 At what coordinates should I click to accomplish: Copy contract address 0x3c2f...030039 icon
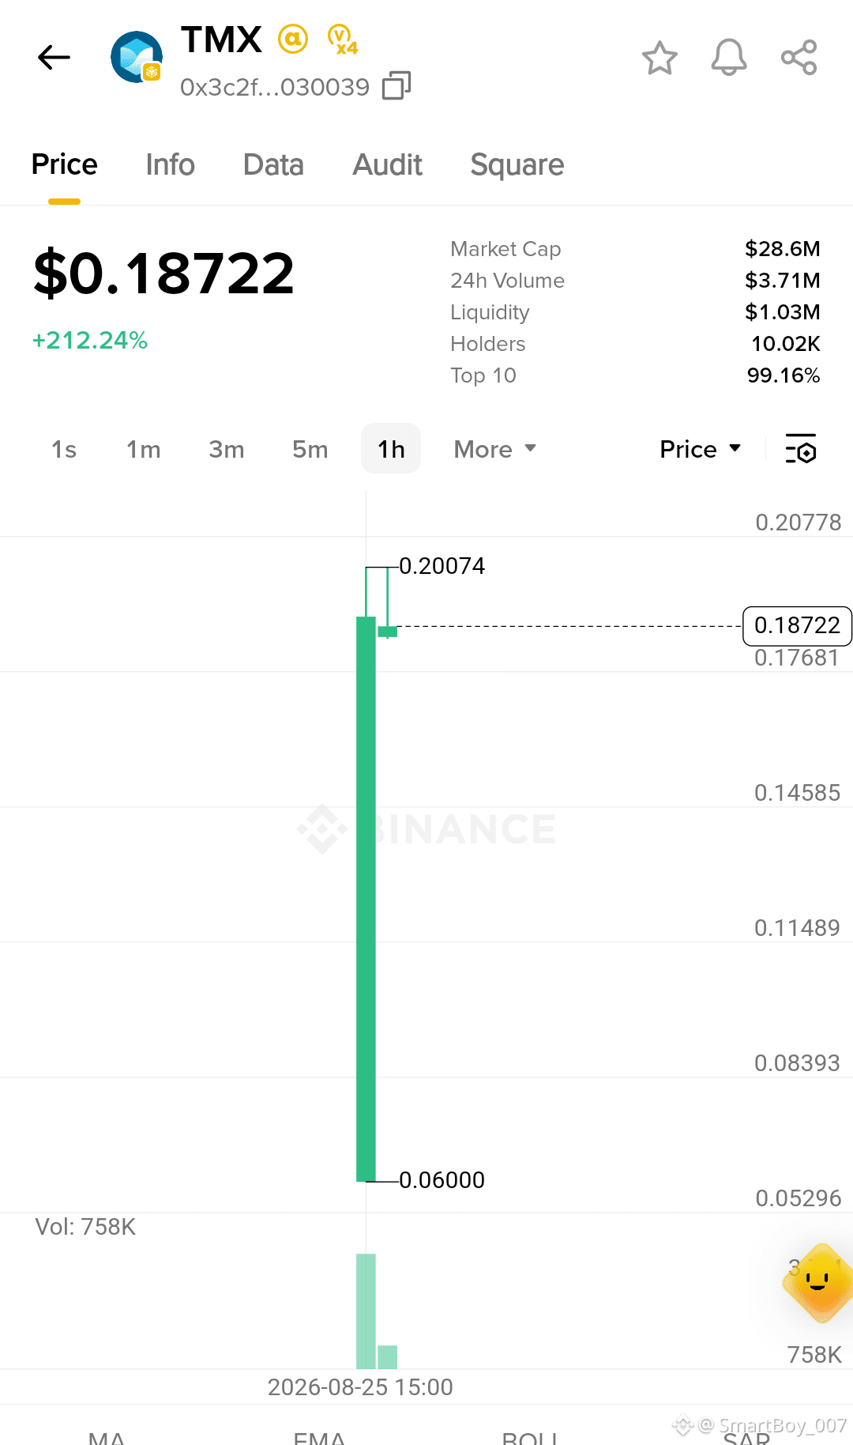pos(396,85)
